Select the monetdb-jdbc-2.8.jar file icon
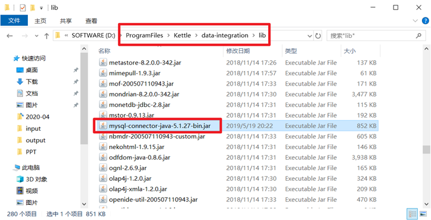Image resolution: width=431 pixels, height=220 pixels. (103, 105)
